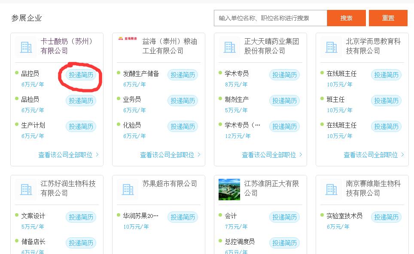Apply to 在线班主任 at 10万元/年 first listing
Screen dimensions: 414x254
coord(386,75)
